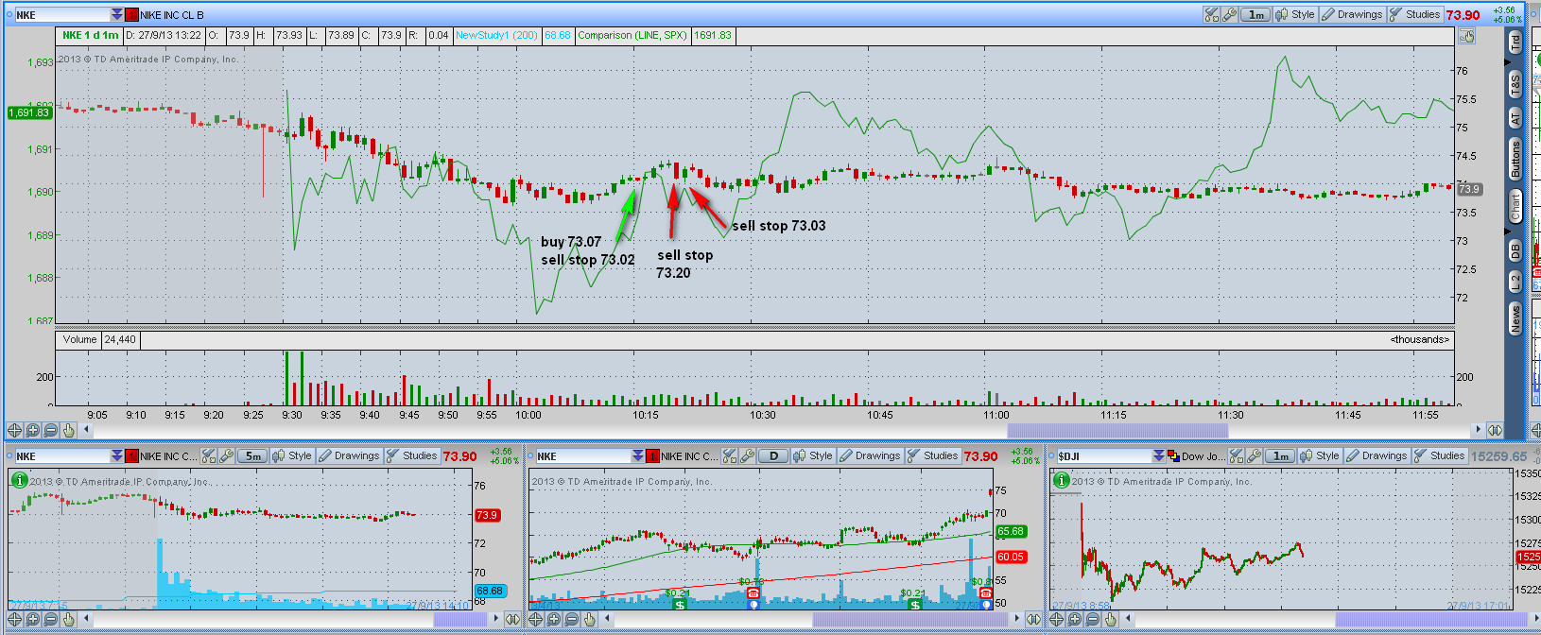Open the study flask icon in main NKE chart
This screenshot has width=1541, height=635.
point(1211,14)
